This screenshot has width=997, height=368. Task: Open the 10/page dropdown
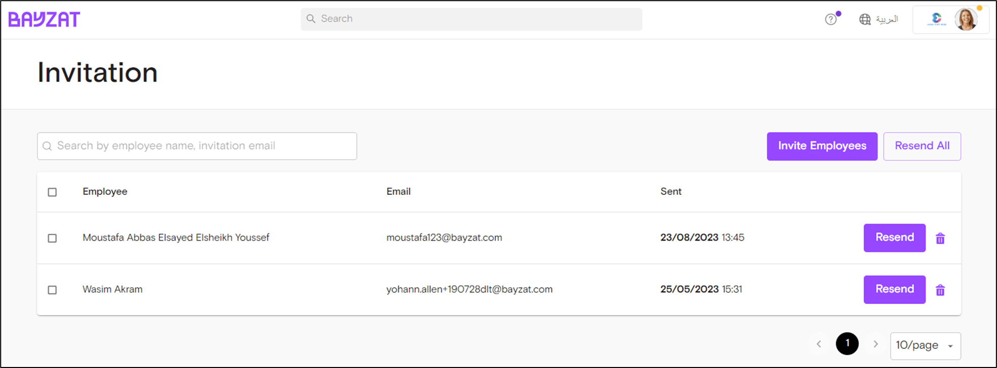(925, 345)
